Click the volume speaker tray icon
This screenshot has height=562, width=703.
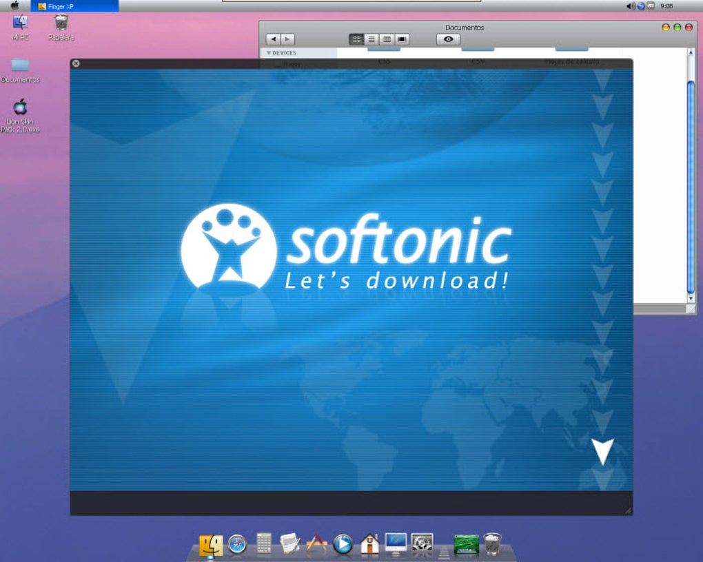coord(631,6)
